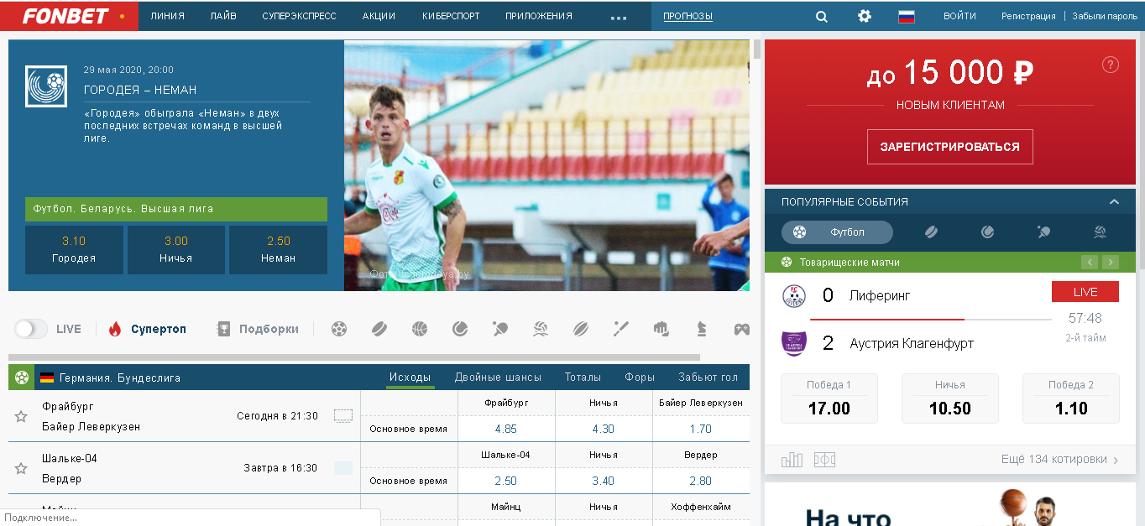Select table tennis in Popular events
This screenshot has height=526, width=1145.
point(1043,232)
